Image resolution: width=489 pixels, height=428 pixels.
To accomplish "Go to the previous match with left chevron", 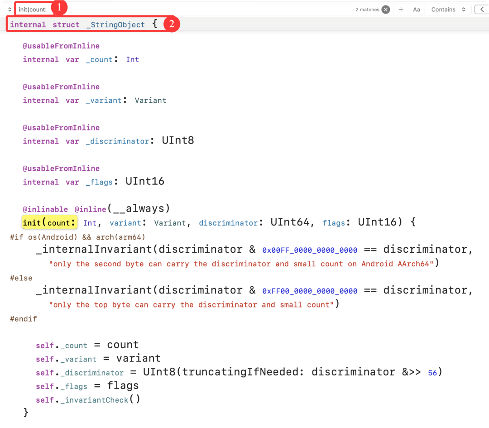I will tap(481, 10).
